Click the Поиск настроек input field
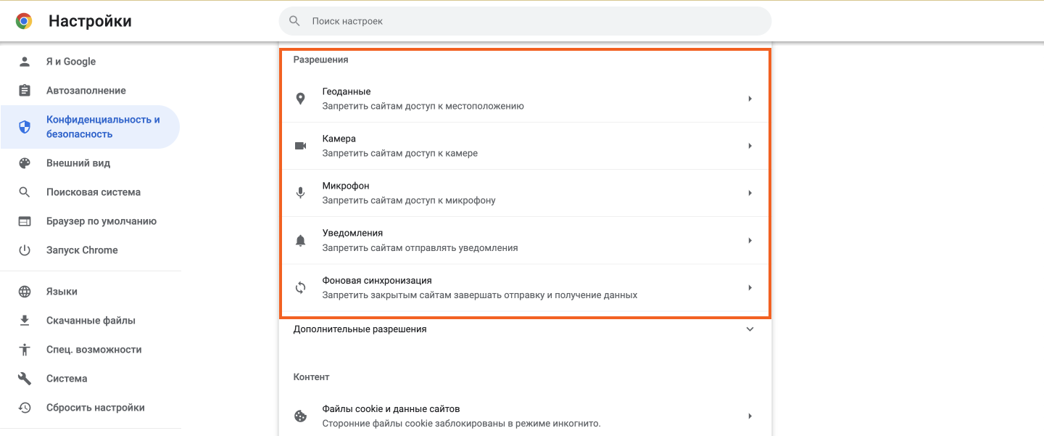 click(507, 20)
